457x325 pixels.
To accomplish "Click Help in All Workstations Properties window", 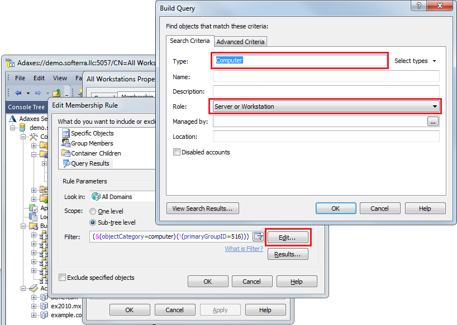I will 265,310.
